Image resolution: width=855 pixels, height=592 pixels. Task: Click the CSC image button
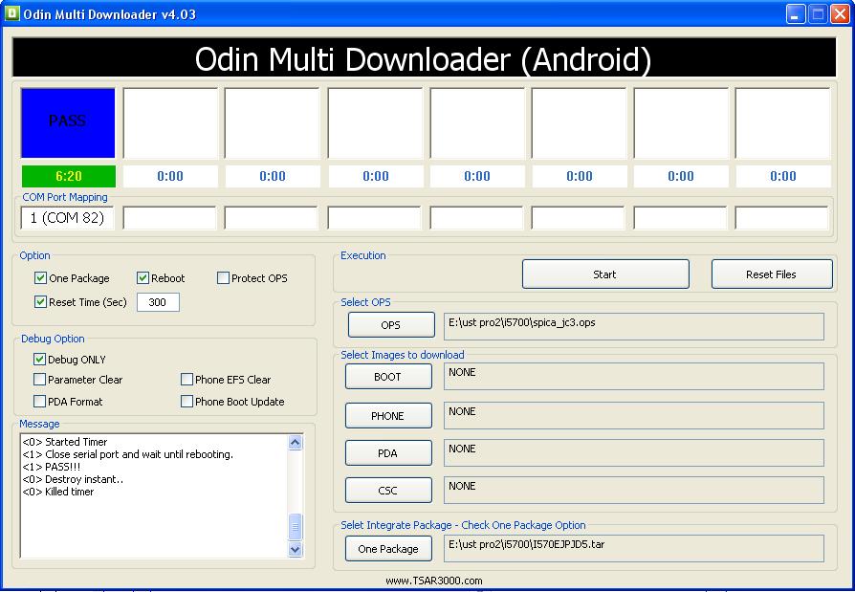[388, 490]
